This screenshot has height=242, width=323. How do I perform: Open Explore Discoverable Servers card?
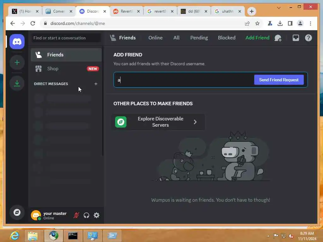coord(158,122)
